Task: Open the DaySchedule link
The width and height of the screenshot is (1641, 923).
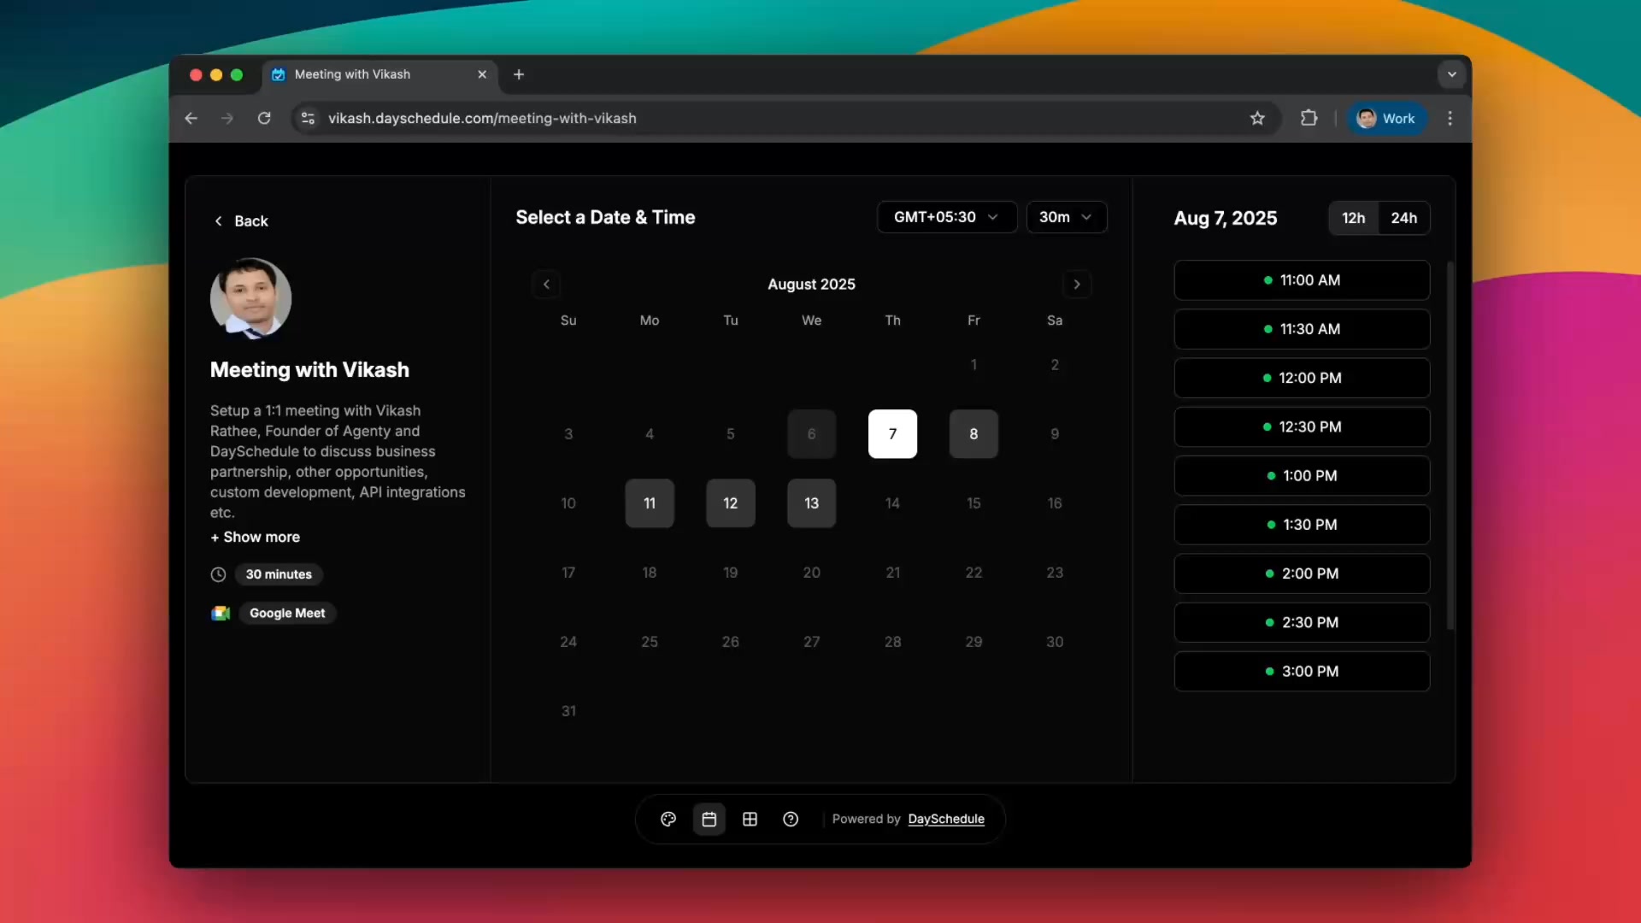Action: point(946,819)
